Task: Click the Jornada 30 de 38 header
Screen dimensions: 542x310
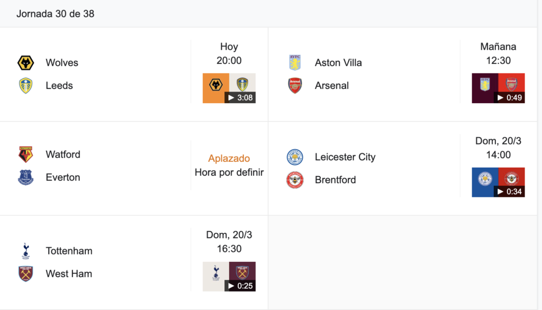Action: (x=55, y=14)
